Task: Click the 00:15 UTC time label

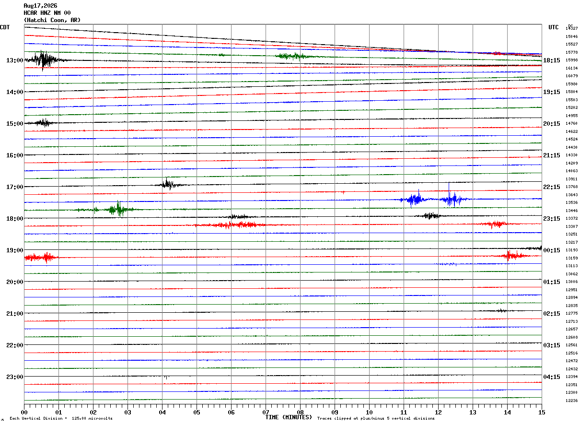Action: (552, 250)
